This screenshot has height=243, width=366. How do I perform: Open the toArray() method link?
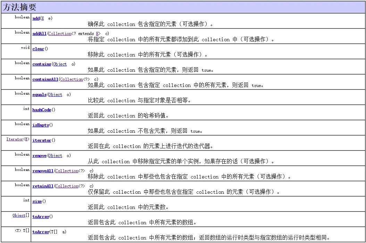[x=41, y=217]
